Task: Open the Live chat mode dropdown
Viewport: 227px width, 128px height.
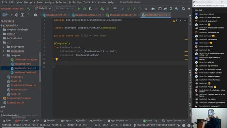Action: [x=199, y=10]
